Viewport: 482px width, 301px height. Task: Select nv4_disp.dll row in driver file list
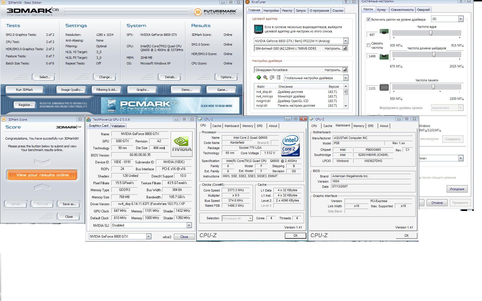(298, 92)
